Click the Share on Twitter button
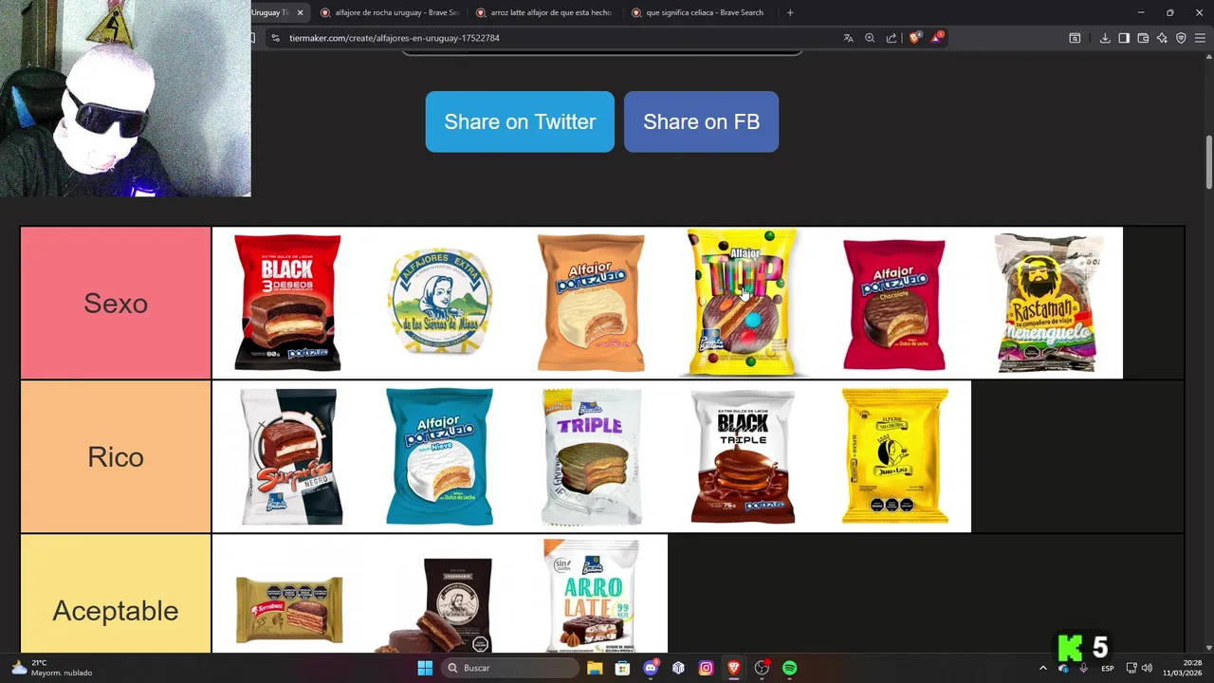This screenshot has height=683, width=1214. (x=520, y=121)
